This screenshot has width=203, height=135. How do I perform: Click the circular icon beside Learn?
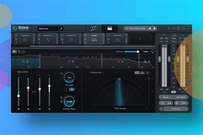click(153, 52)
